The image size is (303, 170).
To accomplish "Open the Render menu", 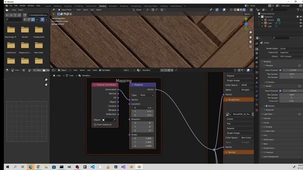I will [23, 6].
